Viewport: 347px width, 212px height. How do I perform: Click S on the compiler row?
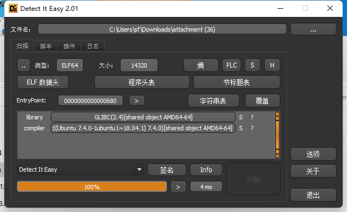(x=241, y=128)
